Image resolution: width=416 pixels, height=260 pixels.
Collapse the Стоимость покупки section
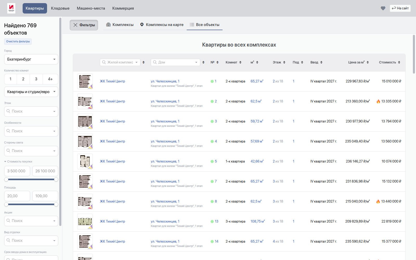click(x=18, y=161)
